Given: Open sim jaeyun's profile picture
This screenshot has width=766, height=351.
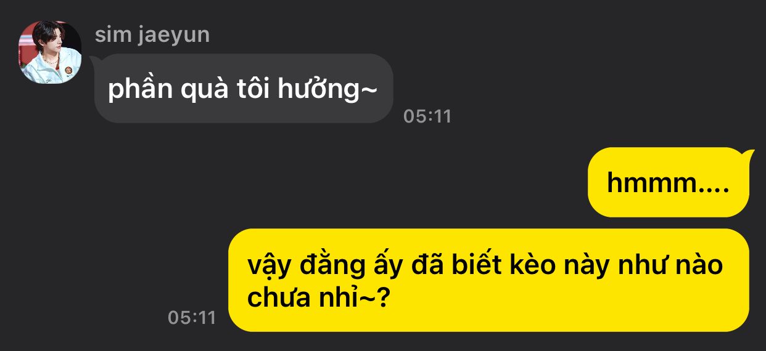Looking at the screenshot, I should point(51,52).
